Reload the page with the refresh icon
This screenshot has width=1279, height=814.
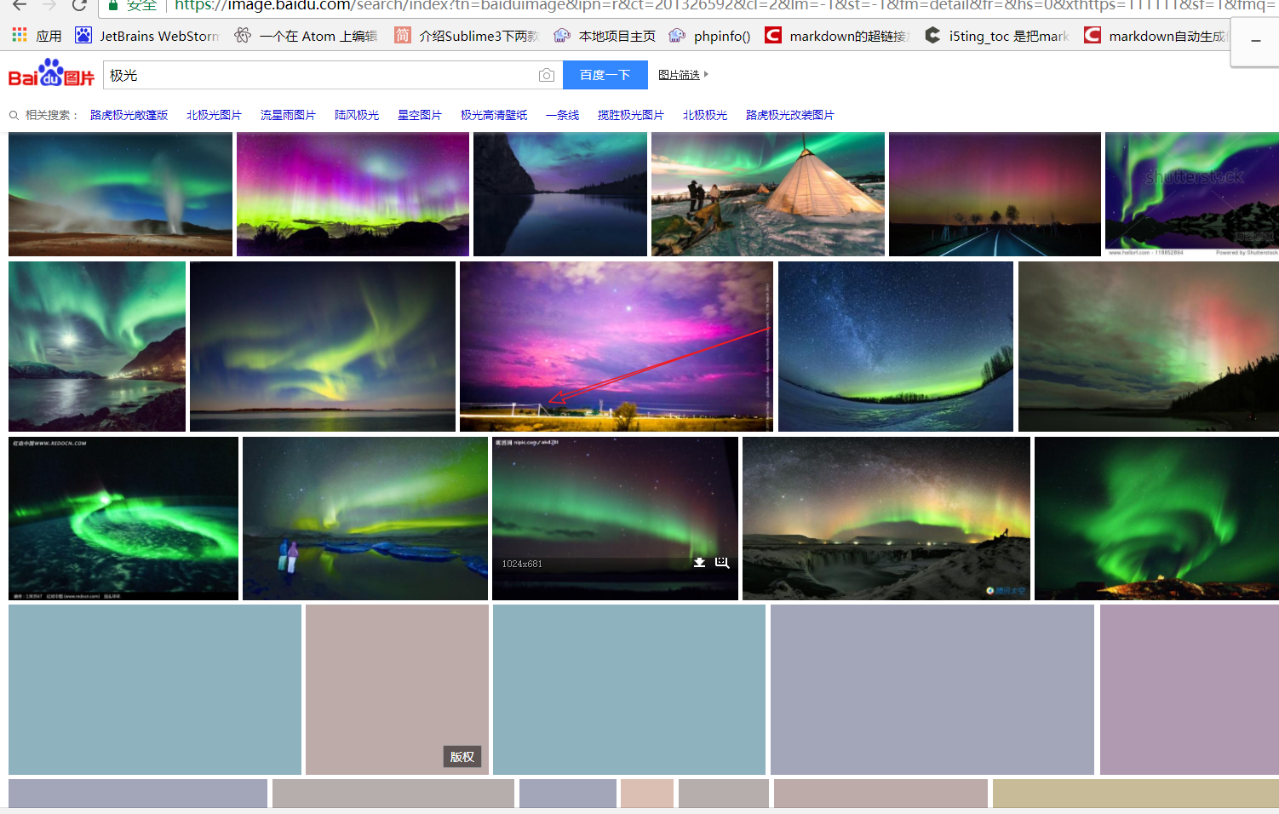(79, 5)
